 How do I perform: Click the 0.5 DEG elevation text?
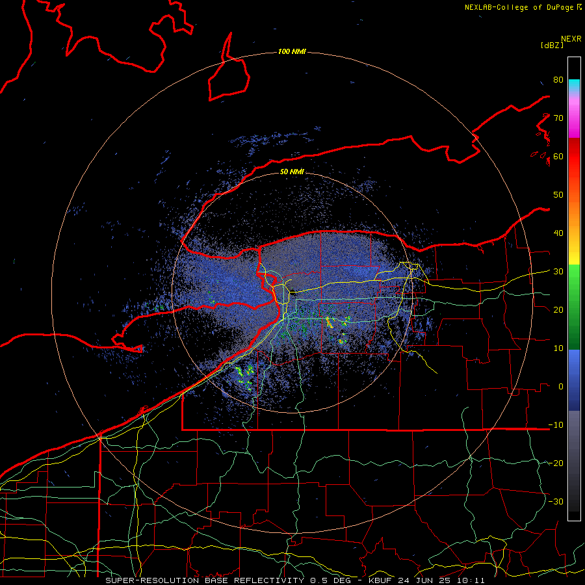tap(330, 580)
